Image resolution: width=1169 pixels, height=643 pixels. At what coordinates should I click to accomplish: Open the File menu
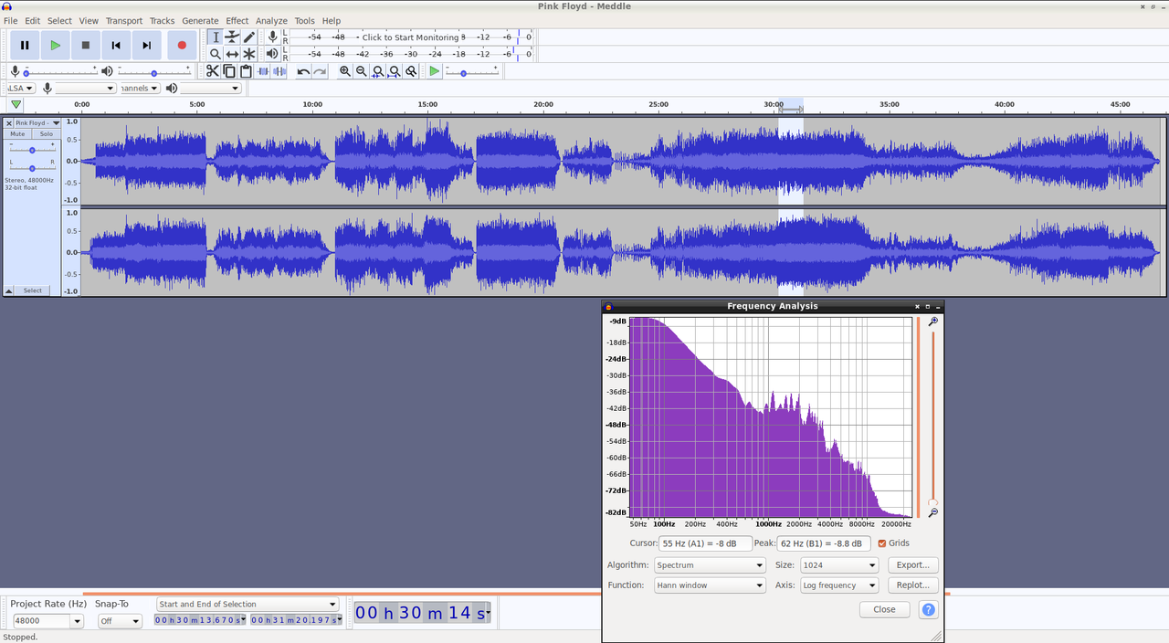11,20
